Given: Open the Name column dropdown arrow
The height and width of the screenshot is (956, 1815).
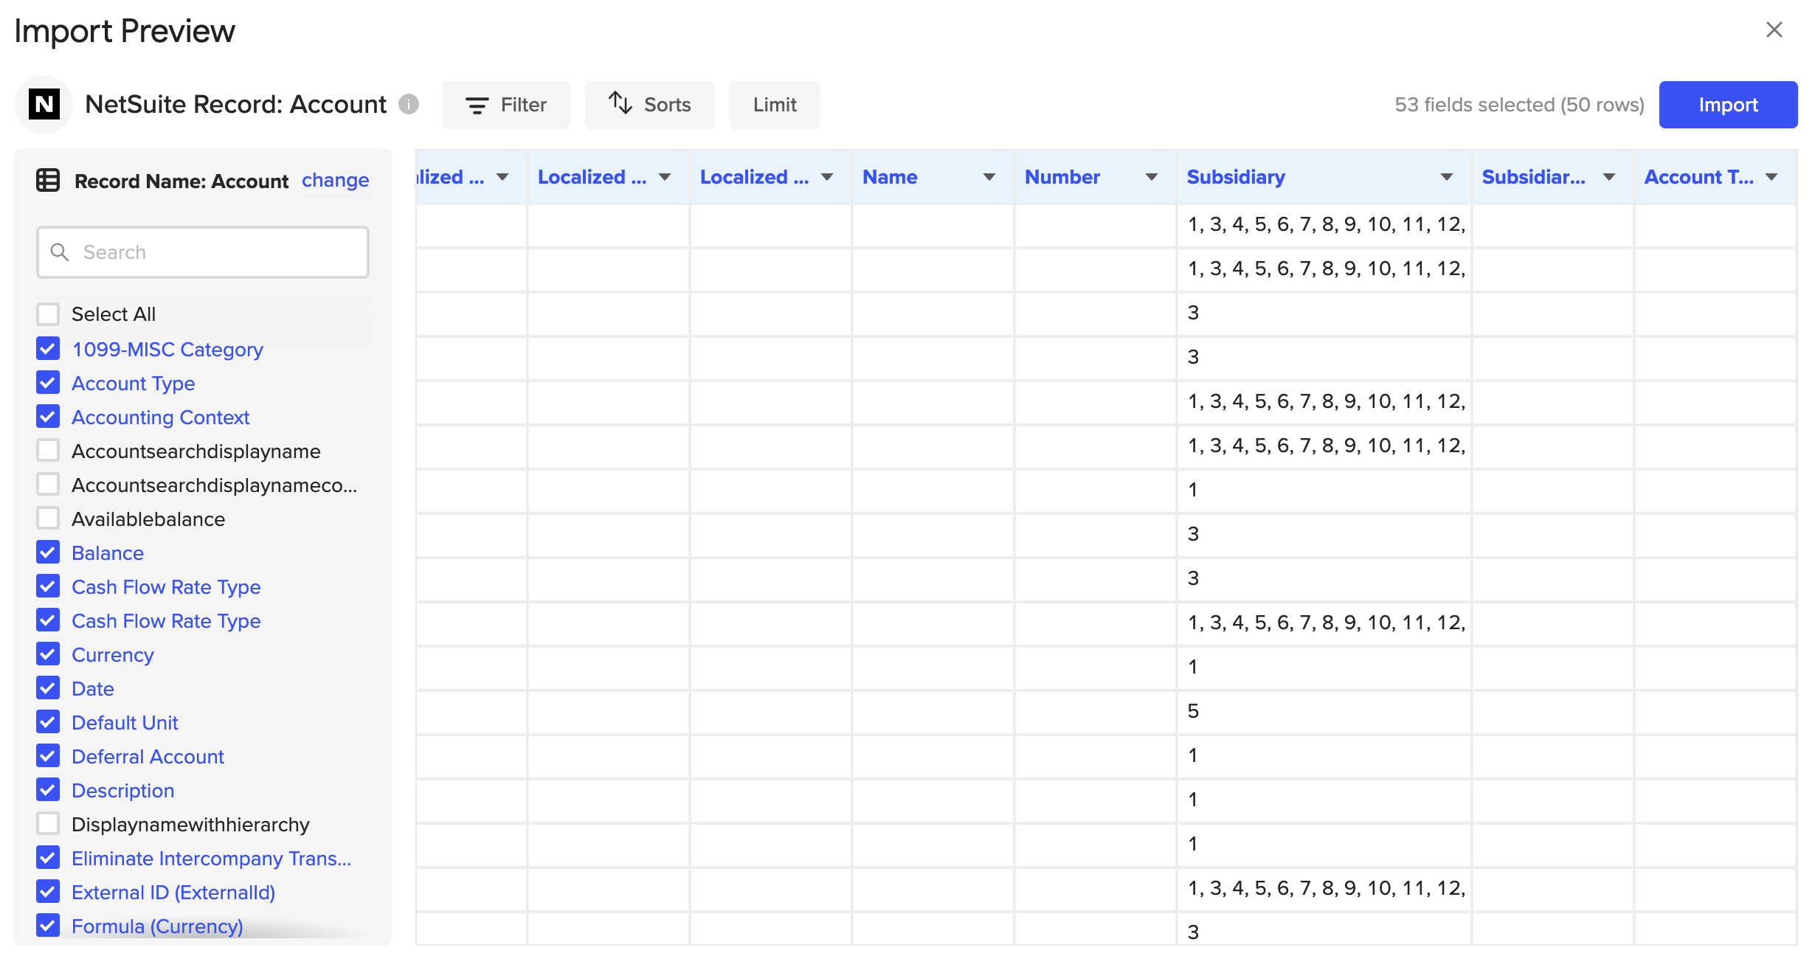Looking at the screenshot, I should (x=989, y=177).
